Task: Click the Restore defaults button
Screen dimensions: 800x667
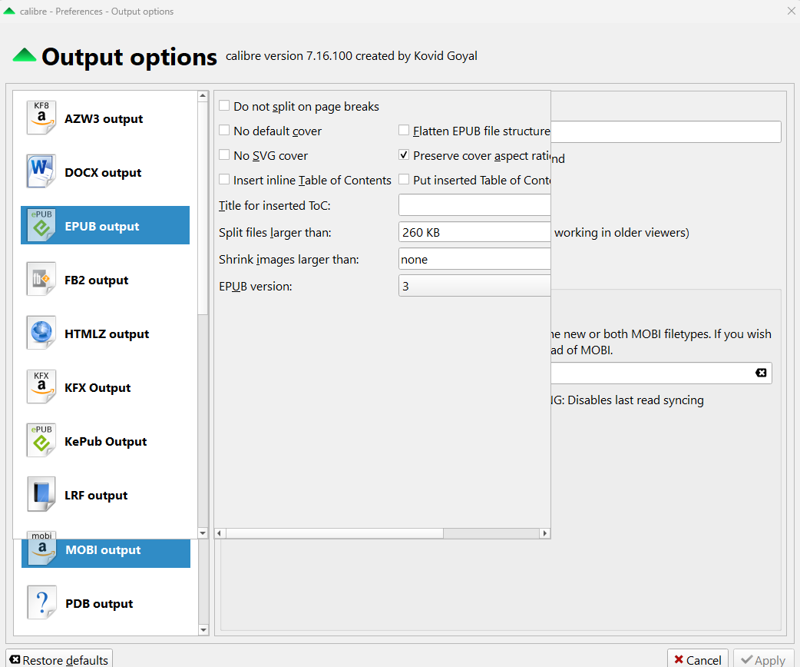Action: tap(59, 660)
